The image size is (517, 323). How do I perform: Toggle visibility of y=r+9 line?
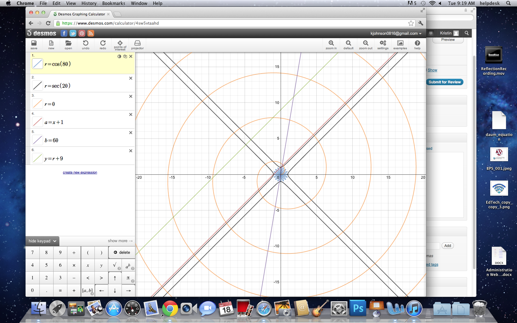click(38, 158)
